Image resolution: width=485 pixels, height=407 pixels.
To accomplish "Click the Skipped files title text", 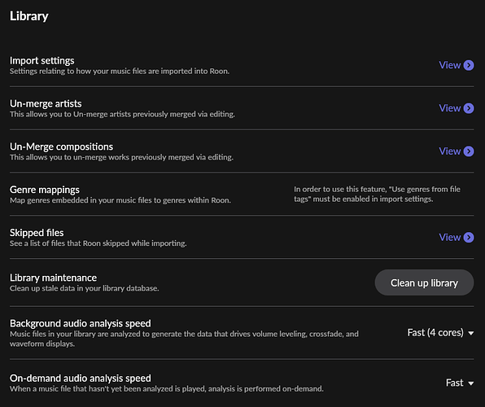I will click(37, 233).
